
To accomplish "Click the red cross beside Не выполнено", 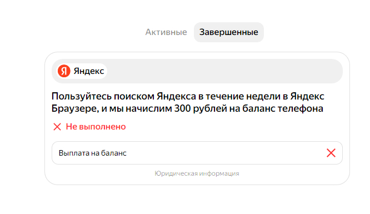I will pyautogui.click(x=57, y=127).
